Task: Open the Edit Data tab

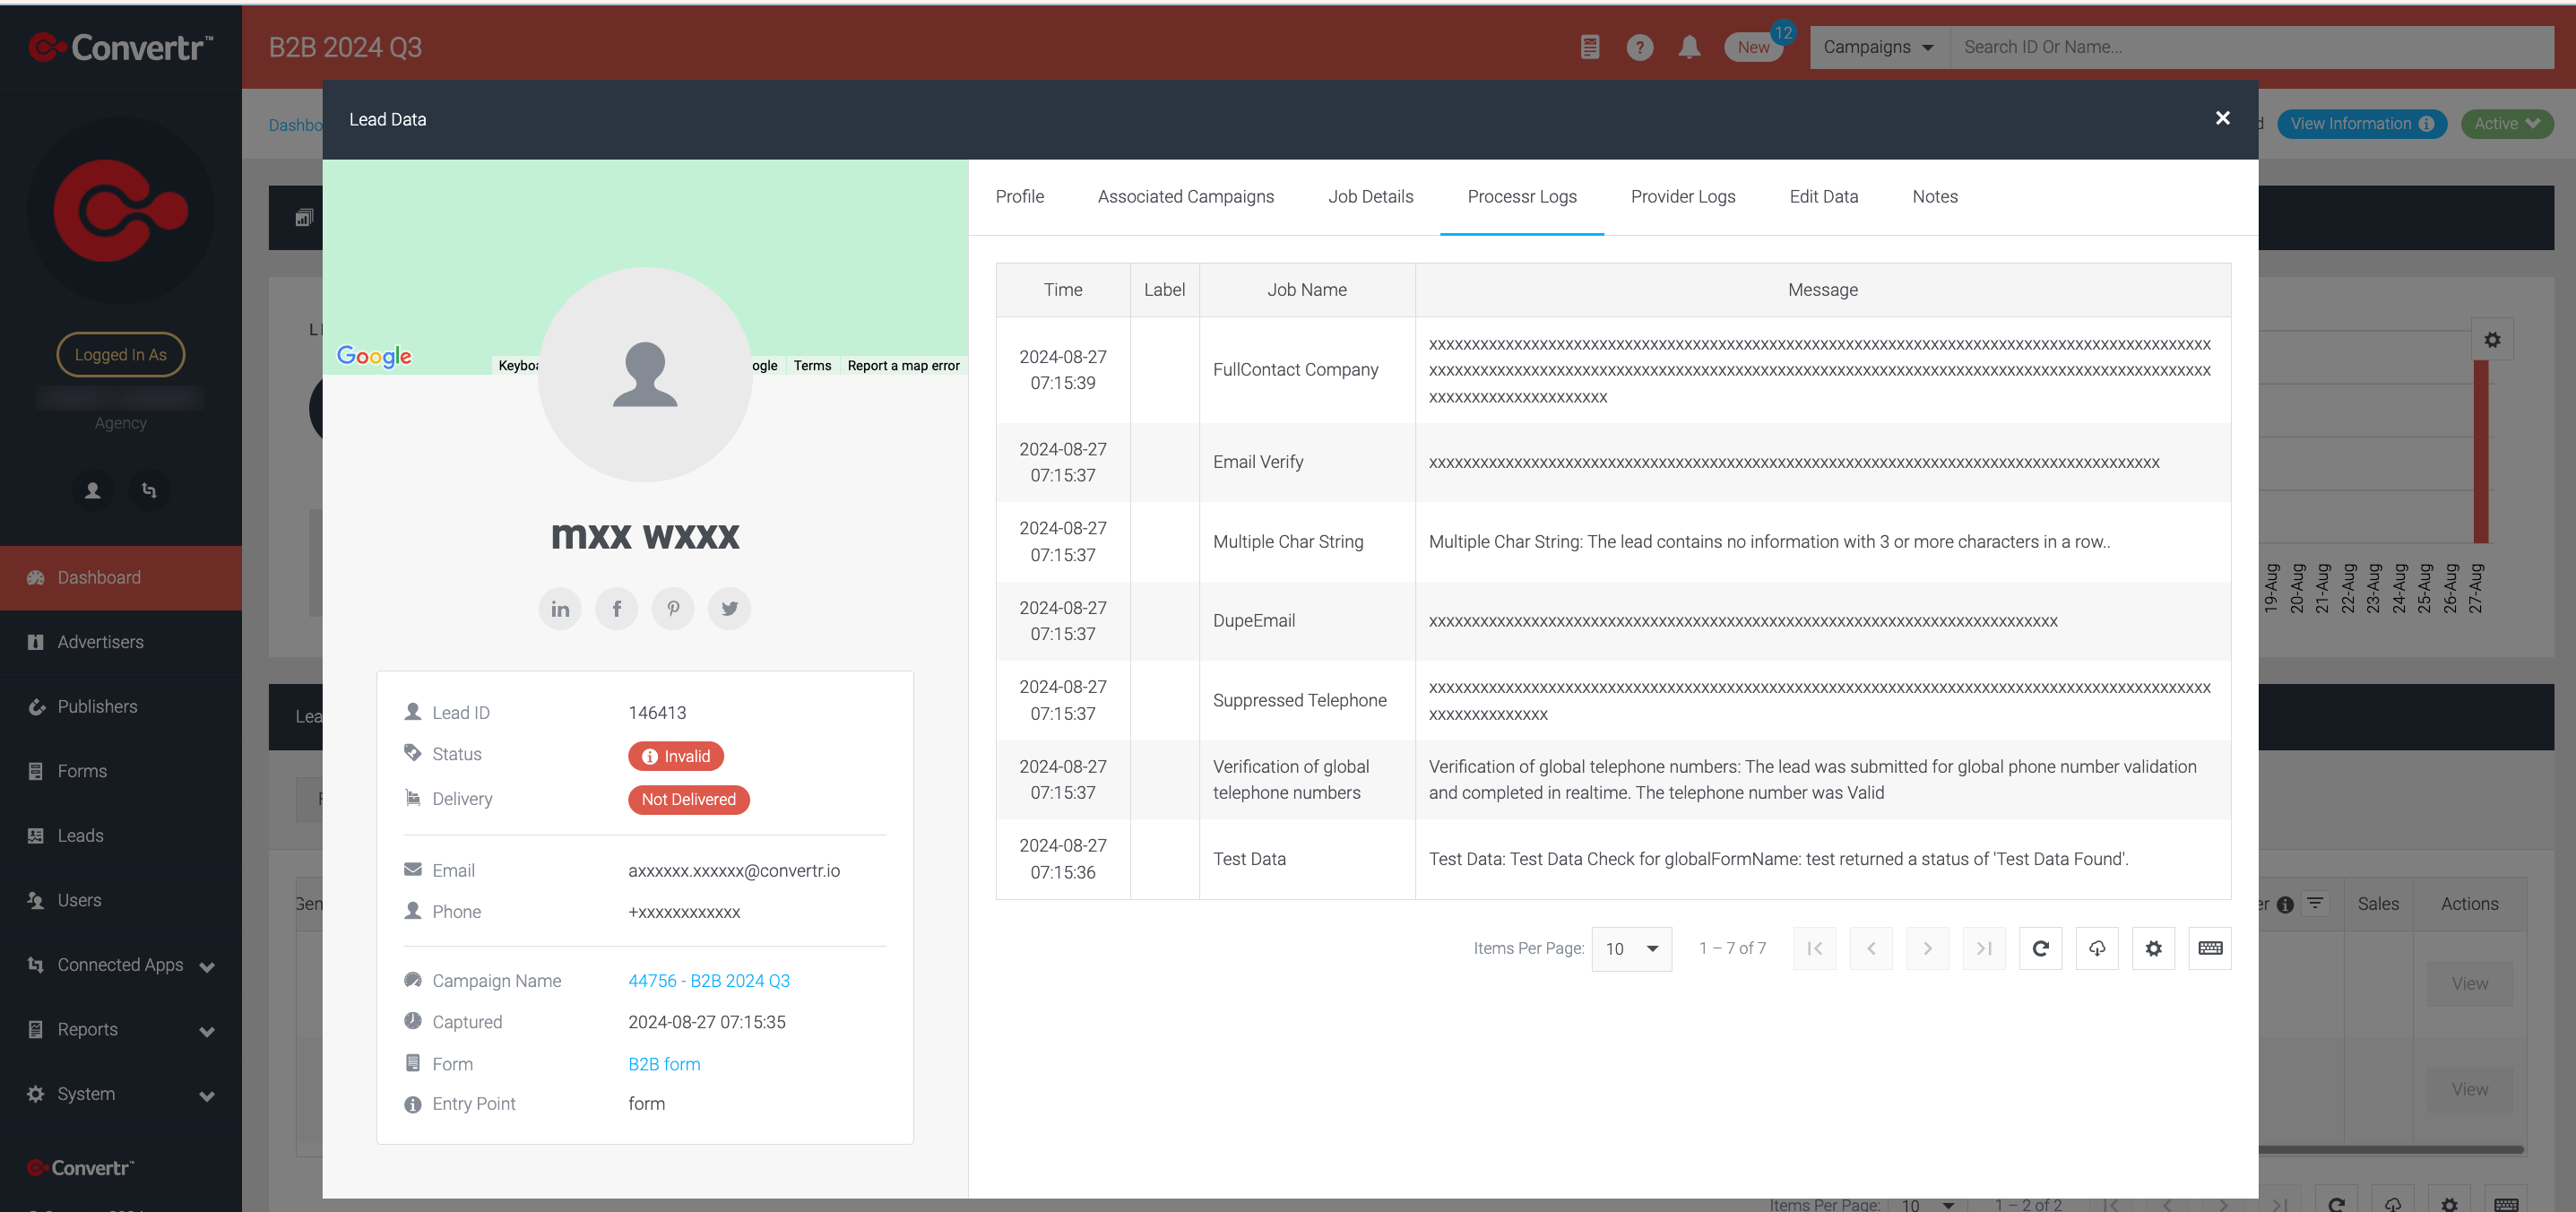Action: tap(1823, 197)
